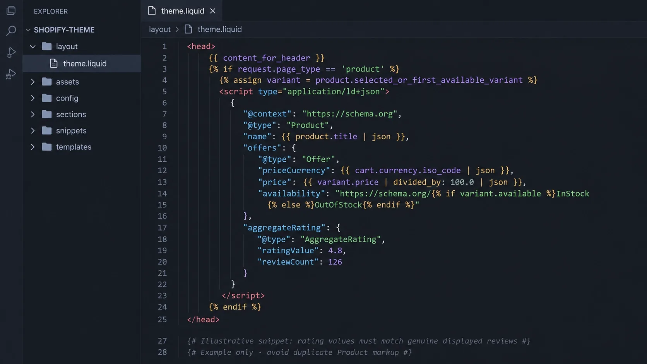
Task: Click the ratingValue number 4.8
Action: click(335, 250)
